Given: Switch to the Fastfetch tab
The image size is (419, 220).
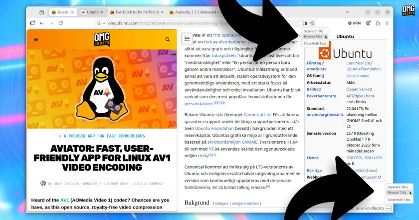Looking at the screenshot, I should pyautogui.click(x=136, y=12).
